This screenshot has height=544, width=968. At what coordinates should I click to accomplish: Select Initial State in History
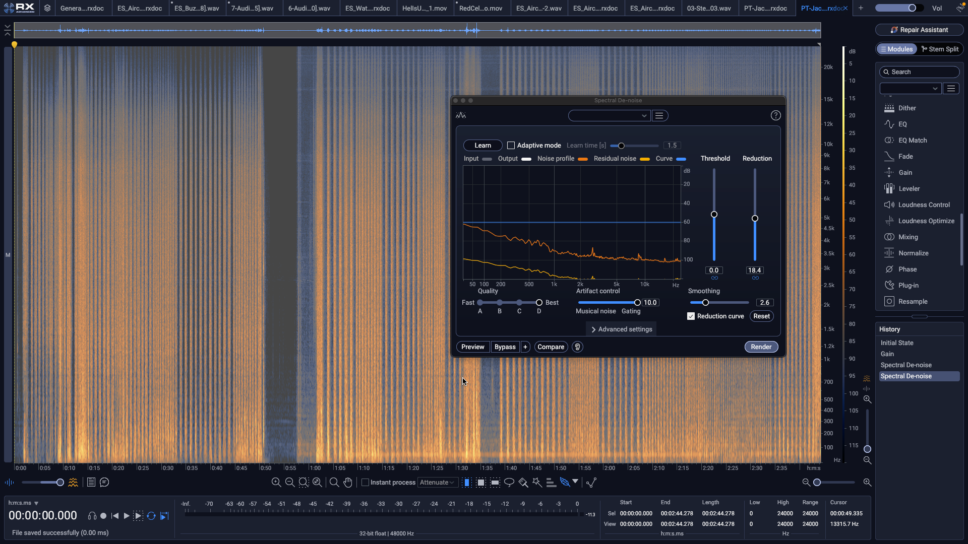coord(919,343)
